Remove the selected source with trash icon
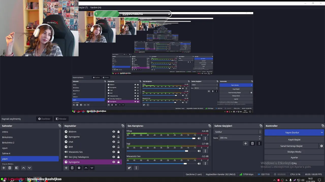The image size is (325, 182). pos(72,168)
